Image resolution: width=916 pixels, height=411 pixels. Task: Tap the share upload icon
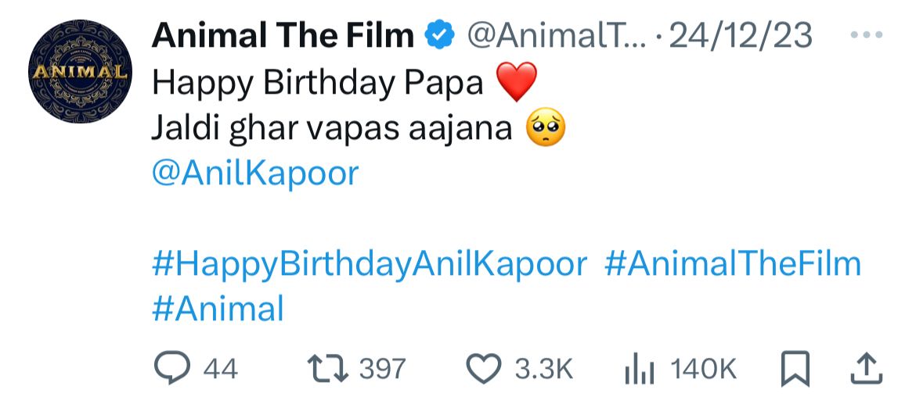(x=867, y=369)
